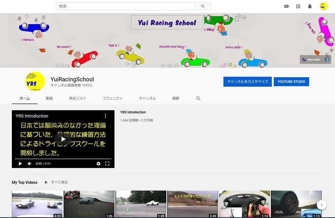Open the YouTube apps grid
The width and height of the screenshot is (335, 218).
[x=298, y=6]
